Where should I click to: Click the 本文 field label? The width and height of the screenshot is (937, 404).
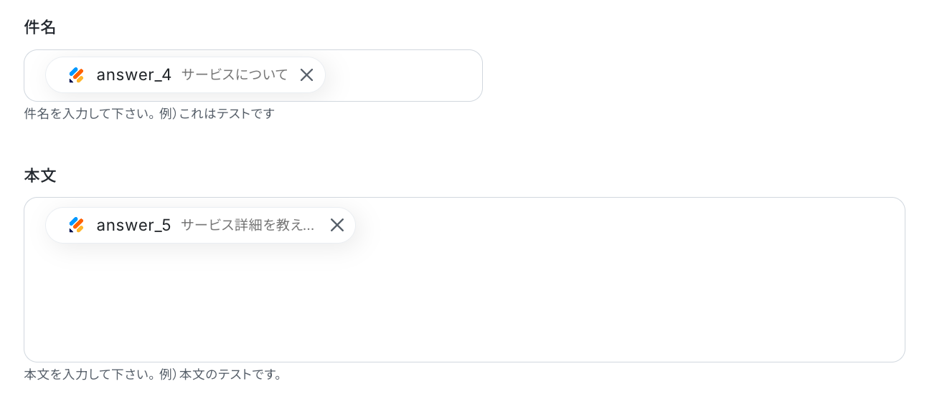point(40,175)
